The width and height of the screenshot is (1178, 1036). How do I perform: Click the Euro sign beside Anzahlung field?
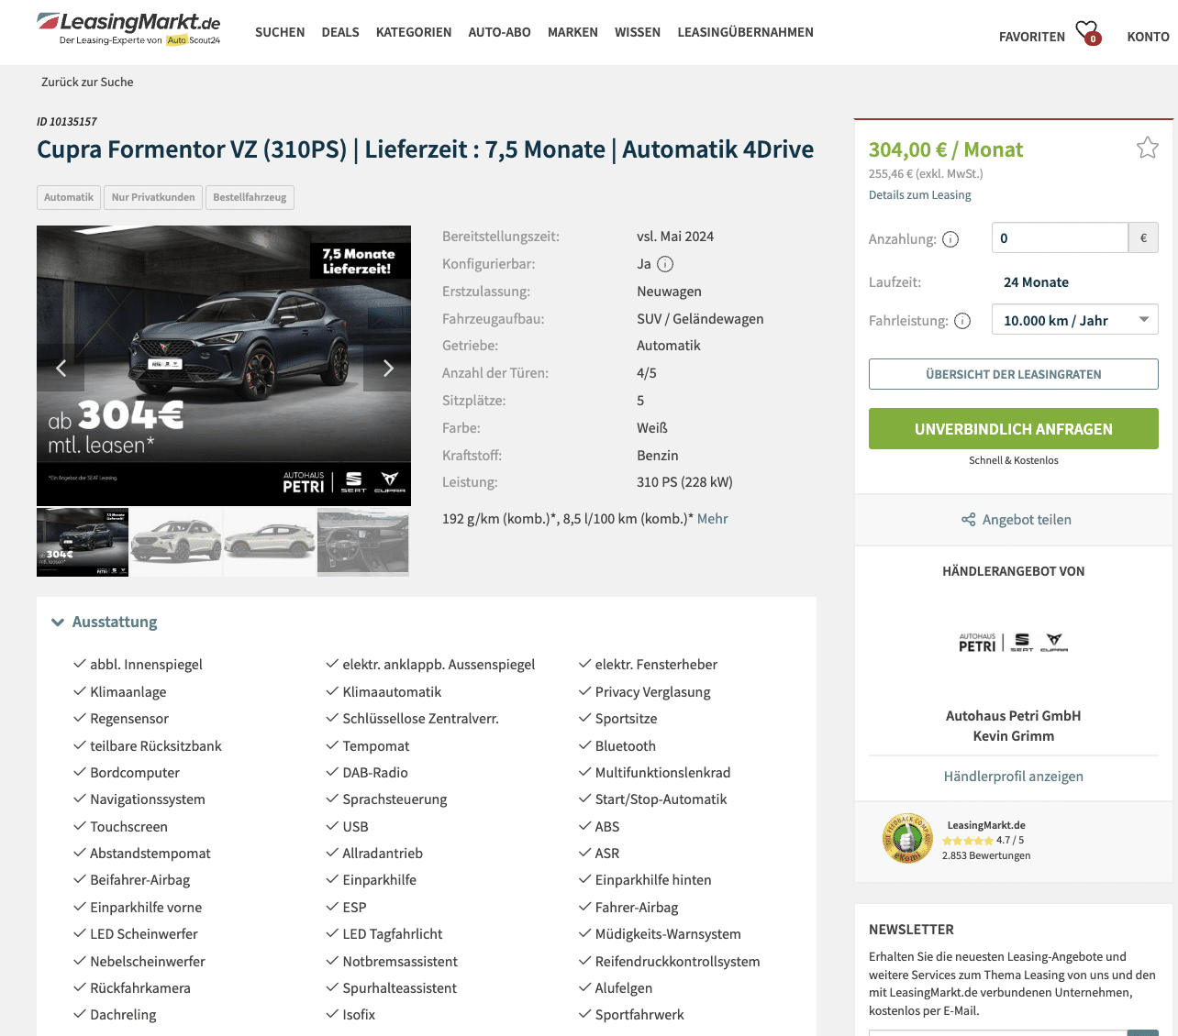coord(1143,238)
